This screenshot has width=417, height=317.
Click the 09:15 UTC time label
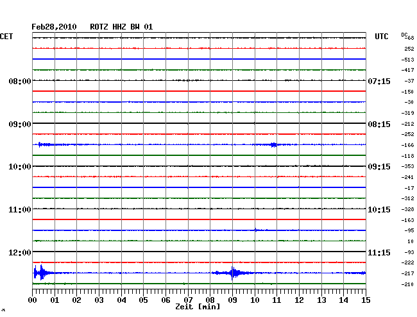379,167
